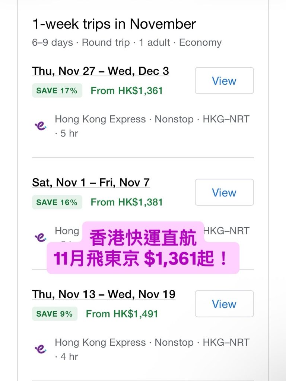Viewport: 286px width, 381px height.
Task: Click the 6–9 days Round trip subtitle
Action: point(127,42)
